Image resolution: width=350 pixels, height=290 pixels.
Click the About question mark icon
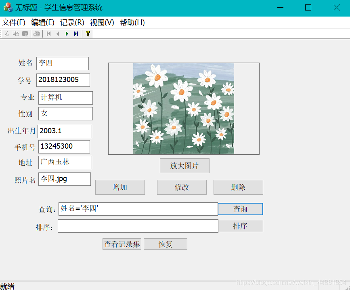(x=88, y=34)
